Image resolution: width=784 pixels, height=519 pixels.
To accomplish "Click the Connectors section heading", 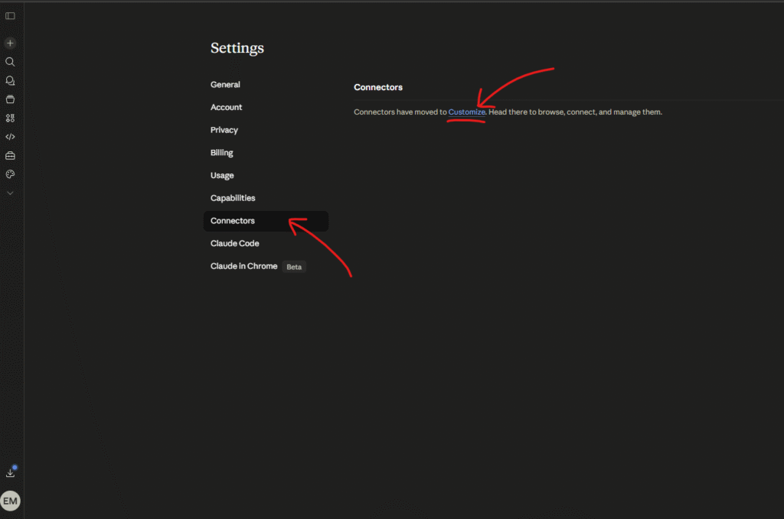I will click(x=378, y=87).
